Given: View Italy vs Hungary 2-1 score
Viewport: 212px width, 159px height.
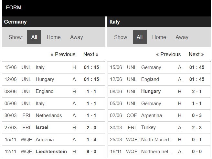Looking at the screenshot, I should 197,91.
